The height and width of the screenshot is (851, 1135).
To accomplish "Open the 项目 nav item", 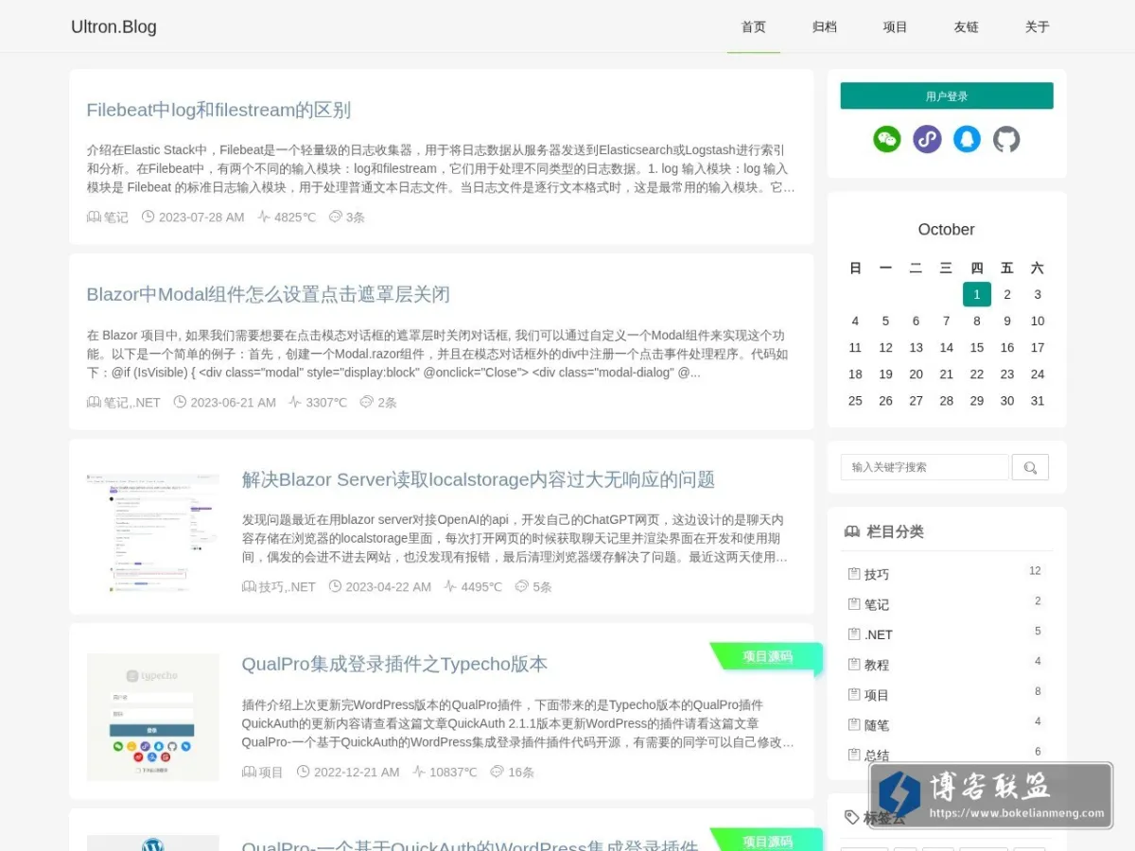I will [896, 26].
